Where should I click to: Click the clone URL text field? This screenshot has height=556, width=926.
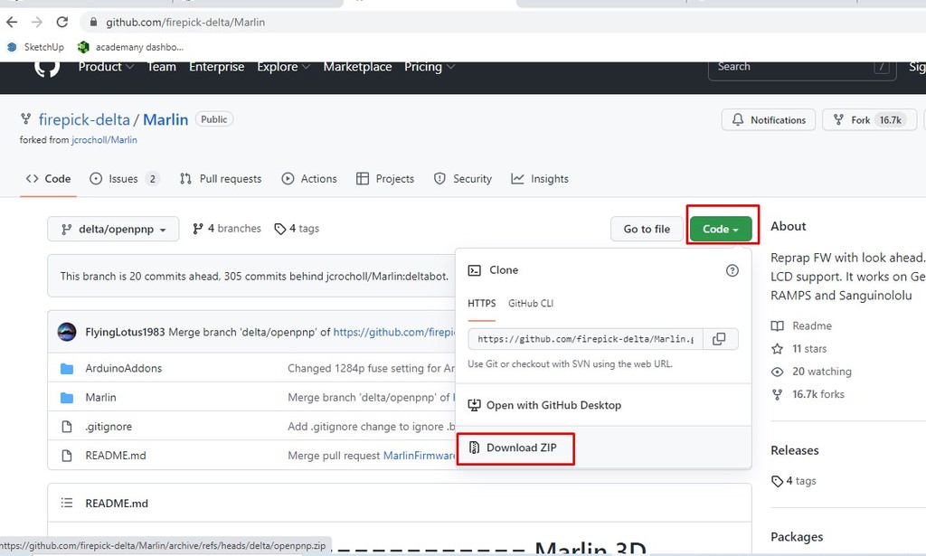click(585, 339)
